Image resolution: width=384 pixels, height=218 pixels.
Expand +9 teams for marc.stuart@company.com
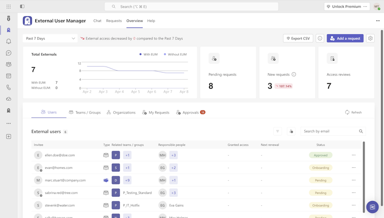point(127,180)
